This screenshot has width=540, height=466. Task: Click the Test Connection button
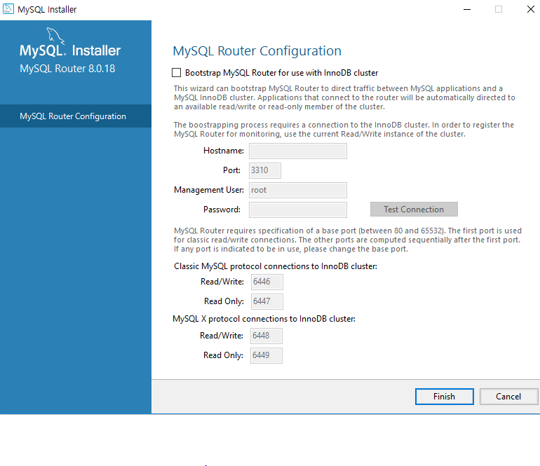coord(414,210)
